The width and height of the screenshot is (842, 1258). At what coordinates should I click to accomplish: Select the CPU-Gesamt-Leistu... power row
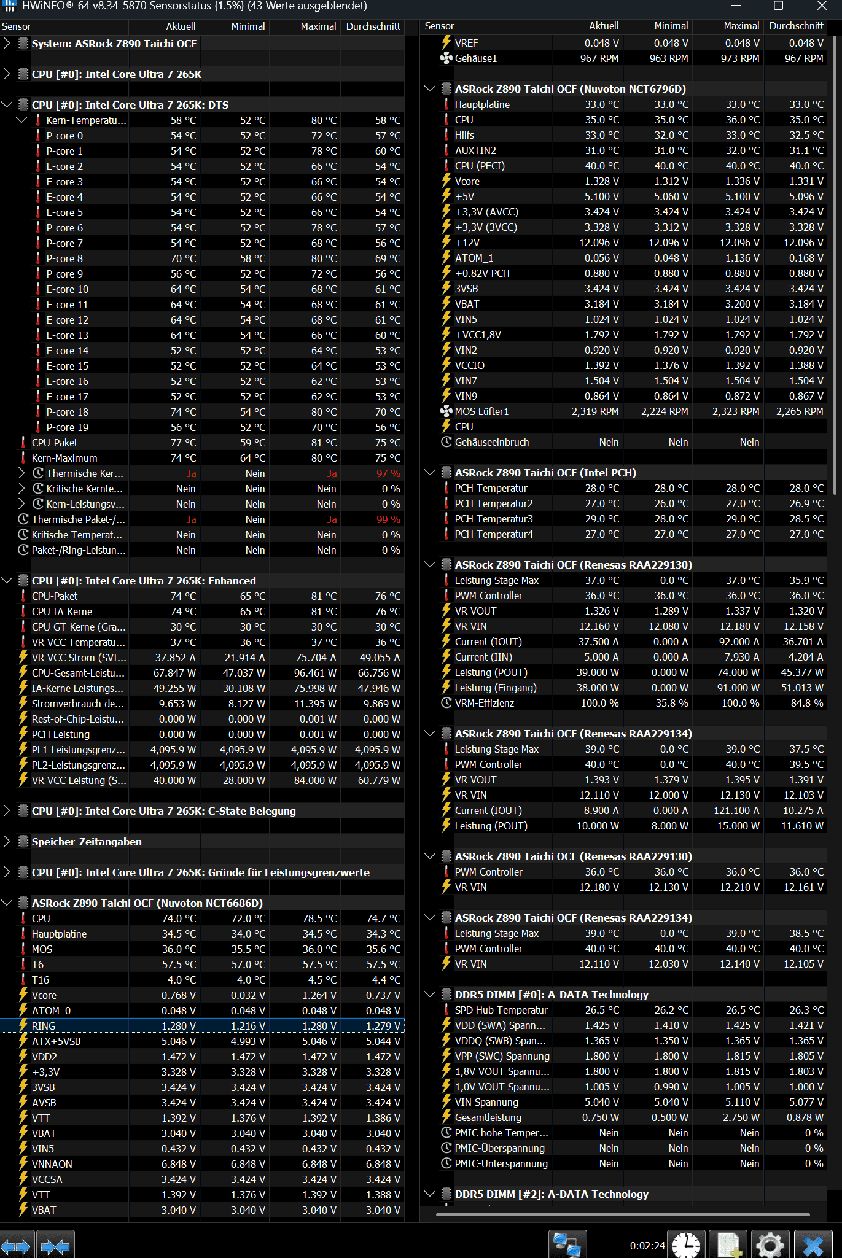(202, 673)
